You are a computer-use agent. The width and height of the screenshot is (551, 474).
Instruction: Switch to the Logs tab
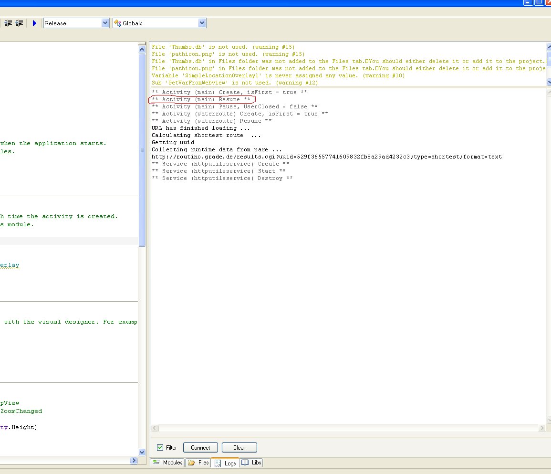point(225,463)
